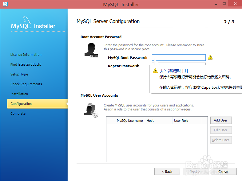Screen dimensions: 242x181
Task: Click the Repeat Password label
Action: point(124,66)
